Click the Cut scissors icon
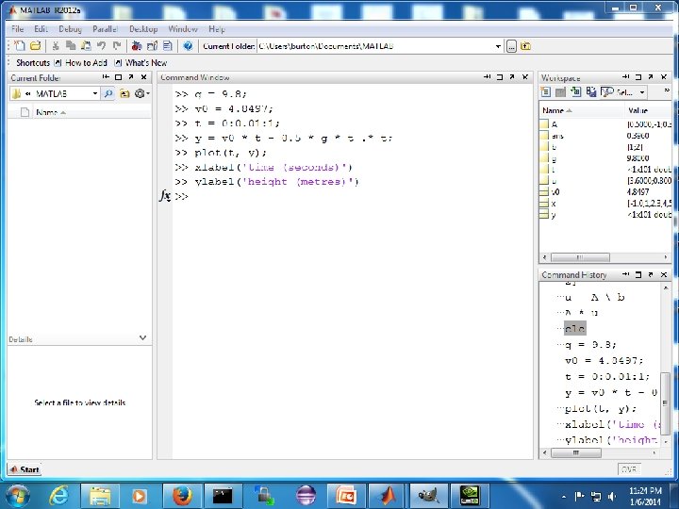The image size is (679, 509). (57, 45)
